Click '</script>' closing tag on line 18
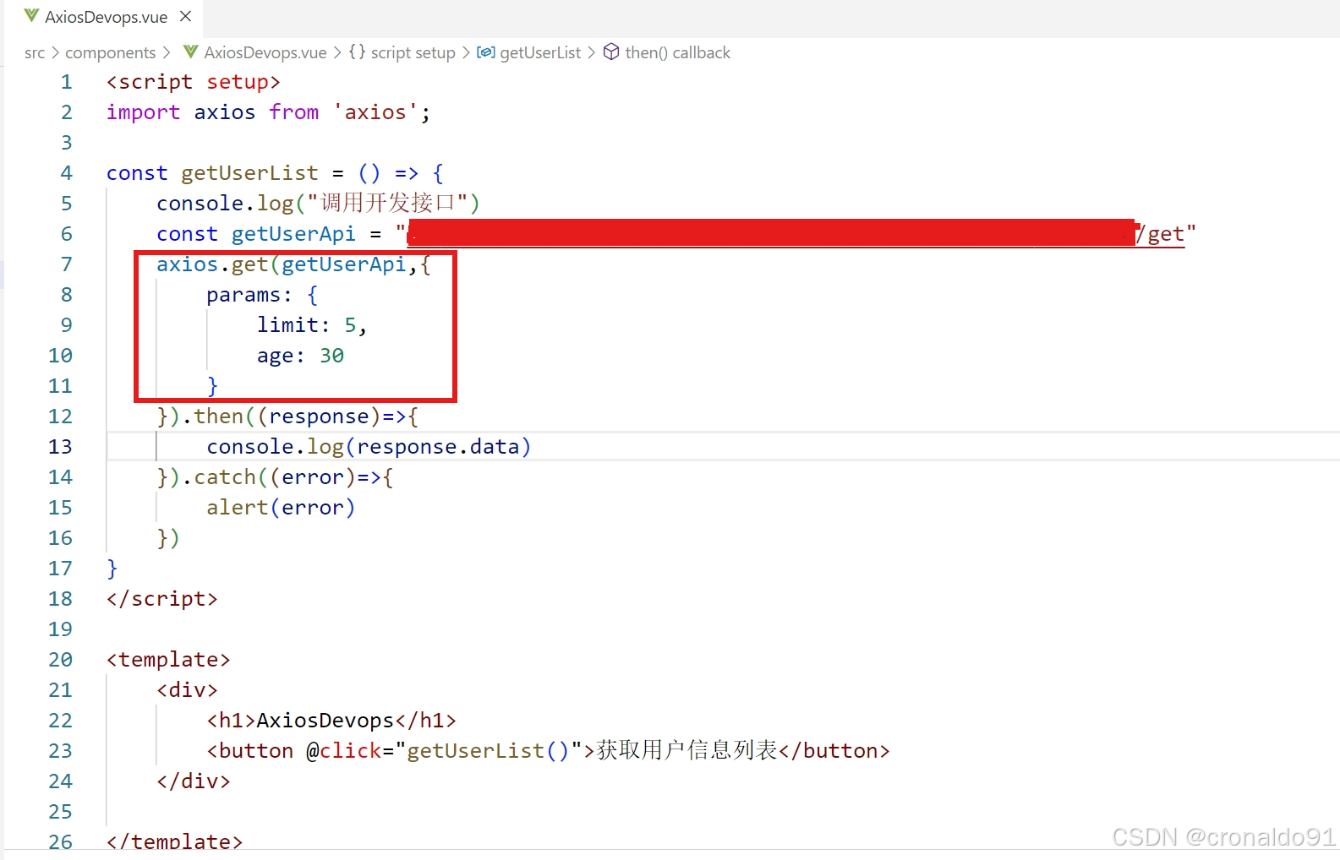The height and width of the screenshot is (860, 1340). [162, 599]
